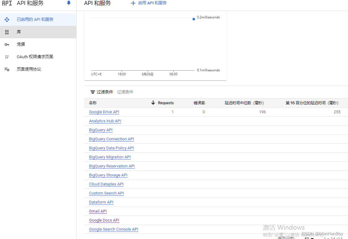Click the API 和服务 page title

(x=97, y=3)
